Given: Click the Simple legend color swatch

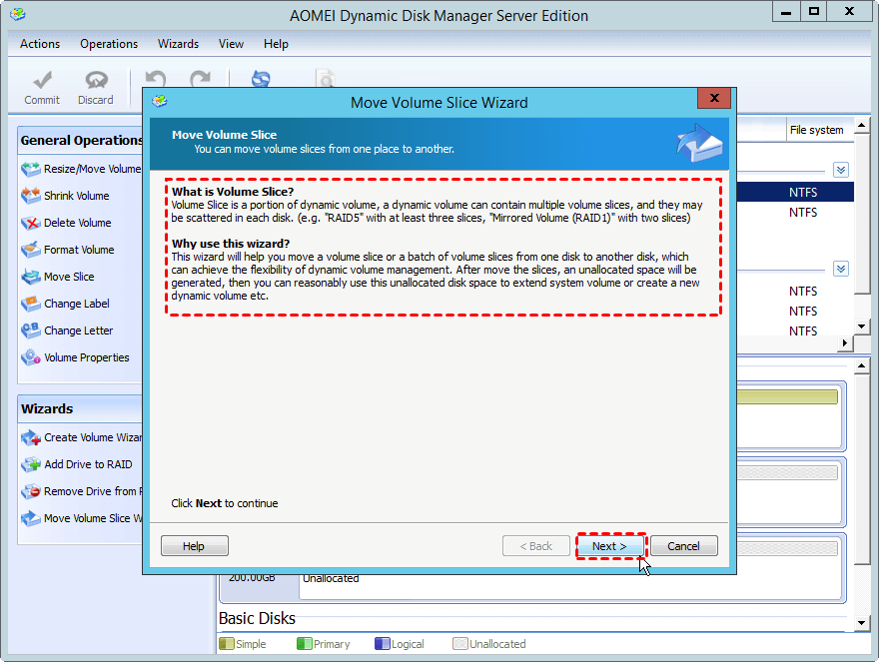Looking at the screenshot, I should pyautogui.click(x=227, y=643).
